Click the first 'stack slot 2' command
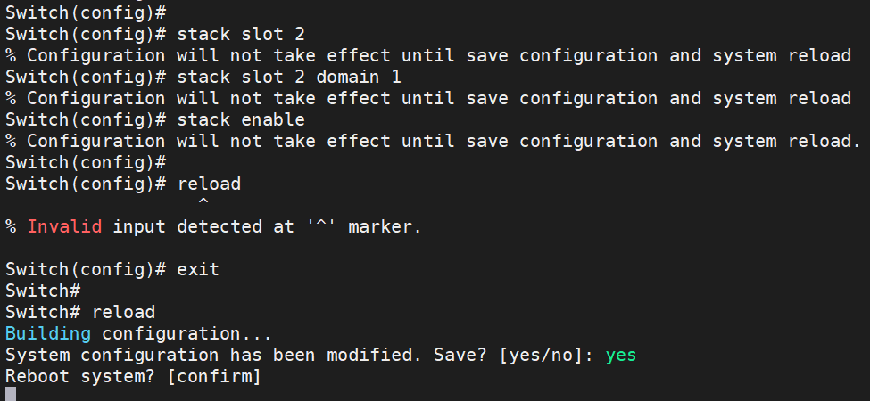This screenshot has height=401, width=870. click(241, 35)
